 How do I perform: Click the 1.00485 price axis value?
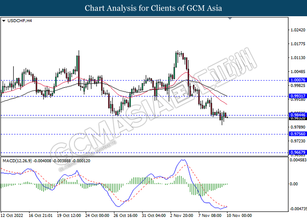coord(298,71)
